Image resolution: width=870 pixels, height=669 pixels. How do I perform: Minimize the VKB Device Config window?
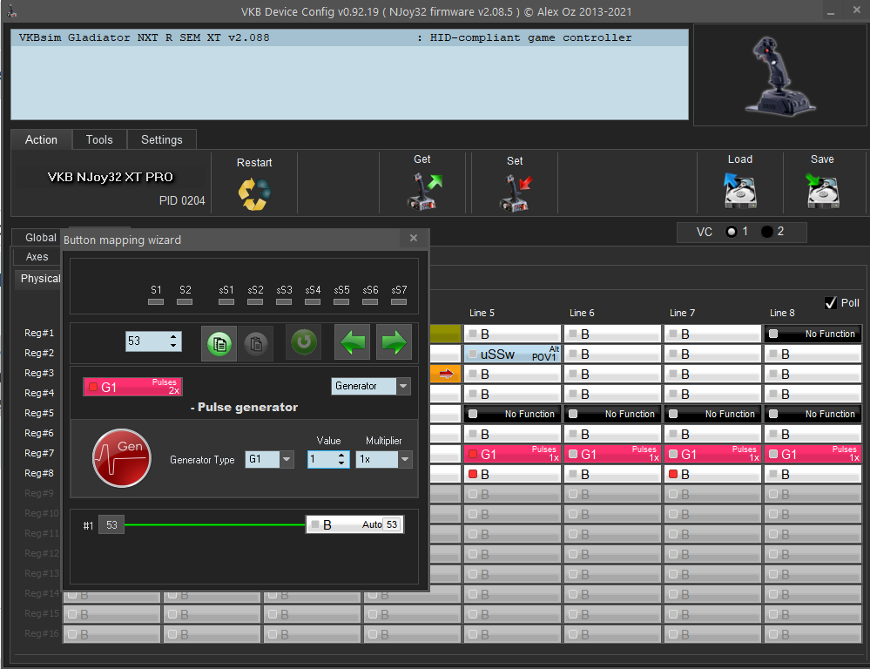(831, 11)
